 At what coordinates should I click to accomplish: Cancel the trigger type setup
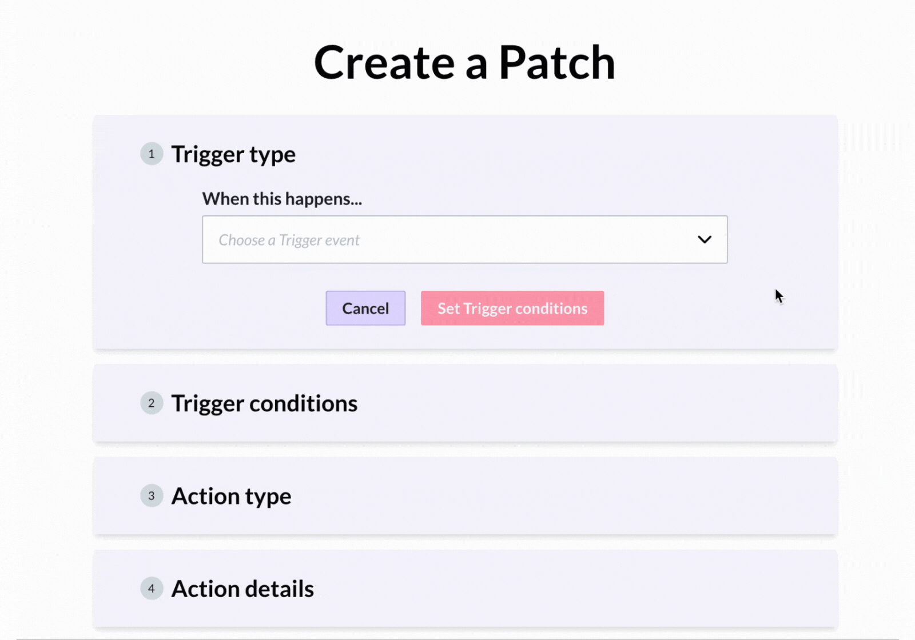(365, 308)
